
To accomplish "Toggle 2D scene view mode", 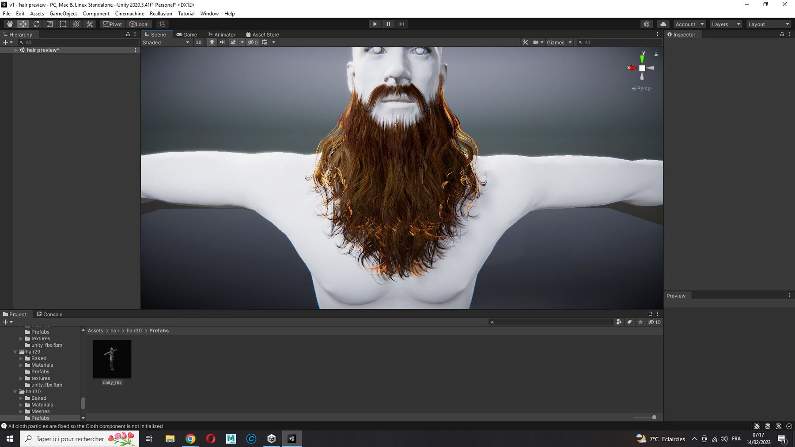I will [x=198, y=42].
